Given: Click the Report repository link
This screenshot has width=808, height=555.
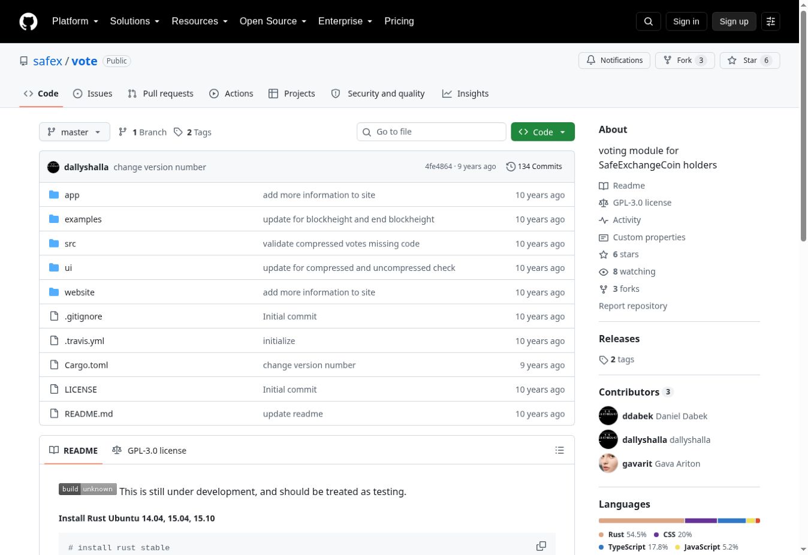Looking at the screenshot, I should 633,306.
